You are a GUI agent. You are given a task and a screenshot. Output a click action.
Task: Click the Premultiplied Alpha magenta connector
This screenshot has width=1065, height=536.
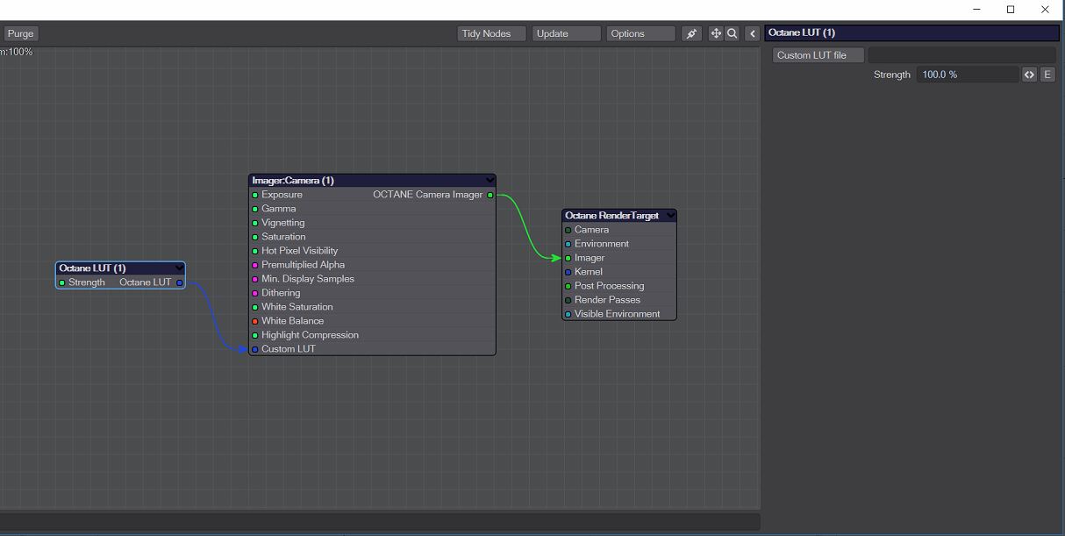click(x=255, y=265)
